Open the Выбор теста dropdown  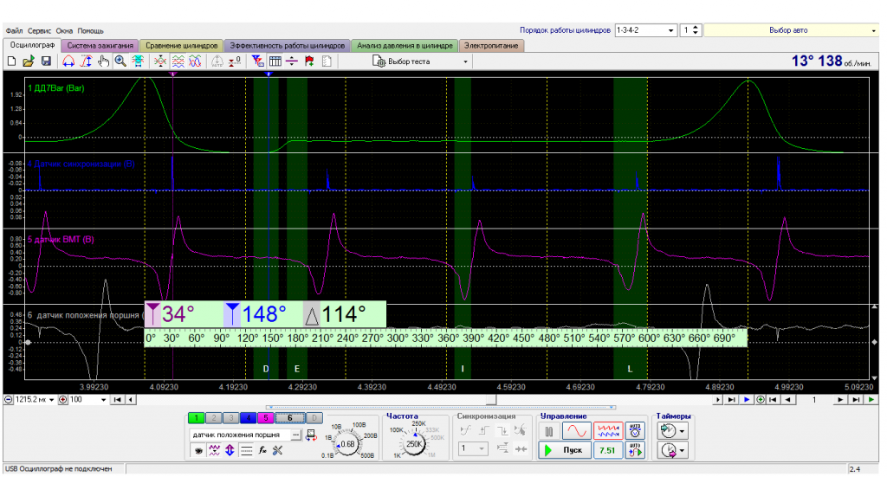(420, 61)
